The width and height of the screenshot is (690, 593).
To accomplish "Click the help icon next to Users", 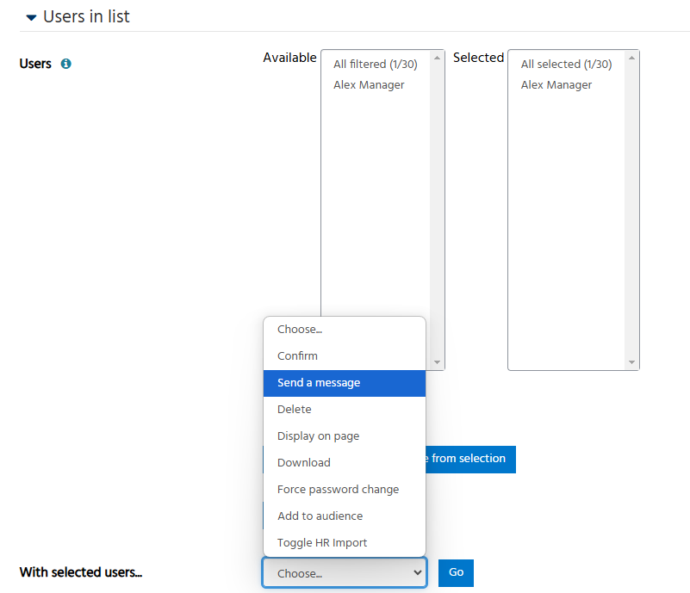I will pyautogui.click(x=66, y=64).
